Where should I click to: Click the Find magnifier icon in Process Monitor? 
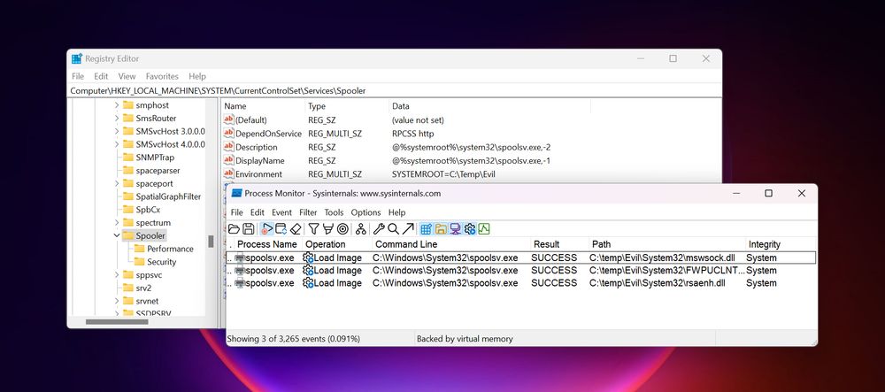(x=393, y=229)
